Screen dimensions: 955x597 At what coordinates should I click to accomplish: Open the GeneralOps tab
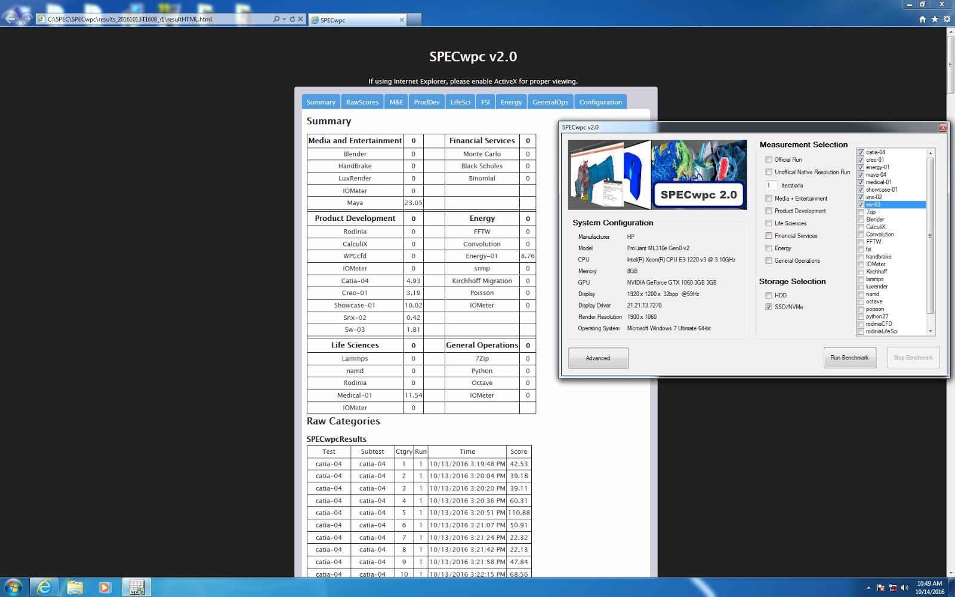pos(550,102)
